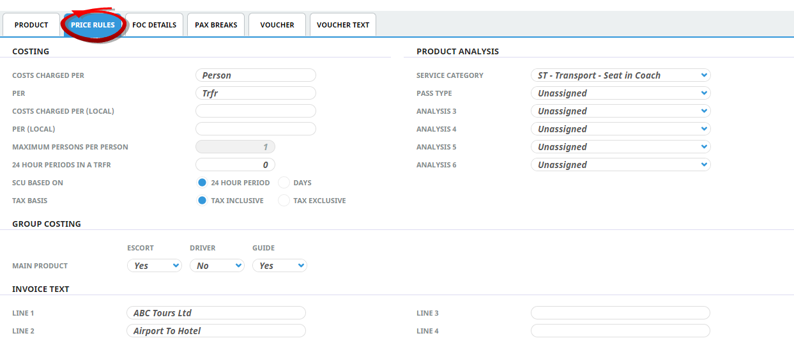794x345 pixels.
Task: Focus the empty Line 3 invoice field
Action: click(x=620, y=313)
